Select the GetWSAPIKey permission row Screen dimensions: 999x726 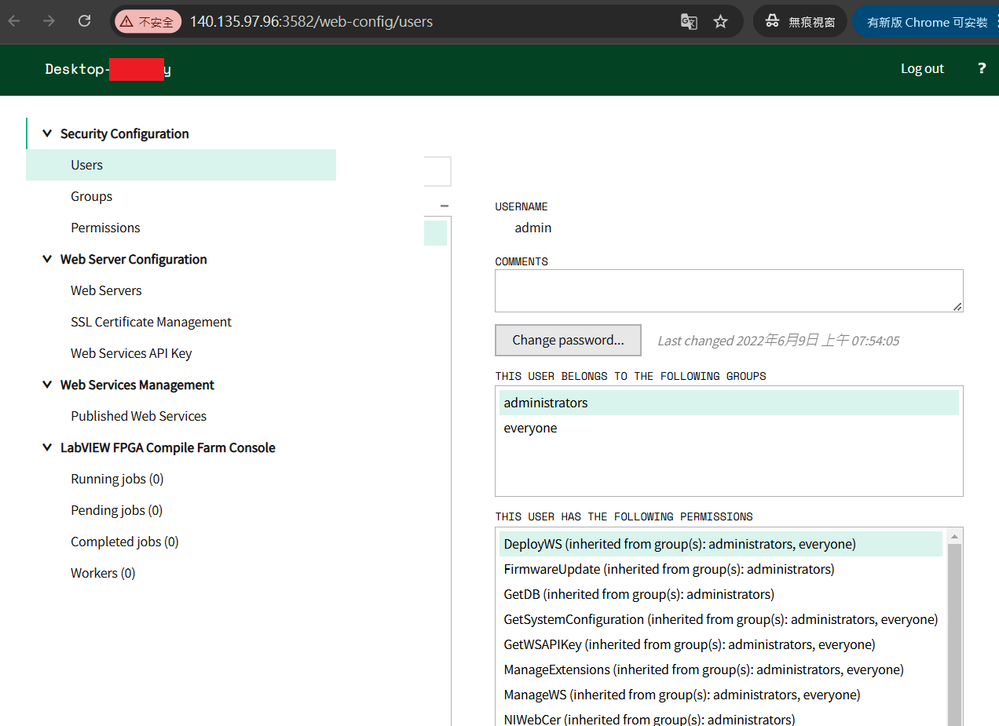pyautogui.click(x=720, y=644)
